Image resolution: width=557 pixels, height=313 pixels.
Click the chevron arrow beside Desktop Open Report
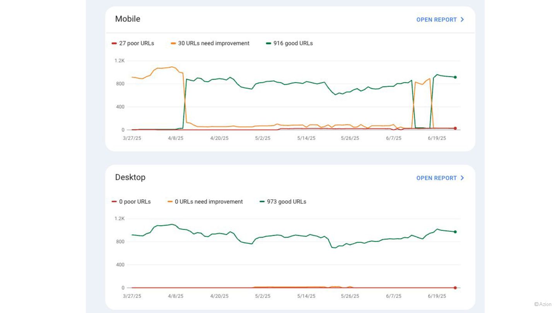(x=462, y=178)
